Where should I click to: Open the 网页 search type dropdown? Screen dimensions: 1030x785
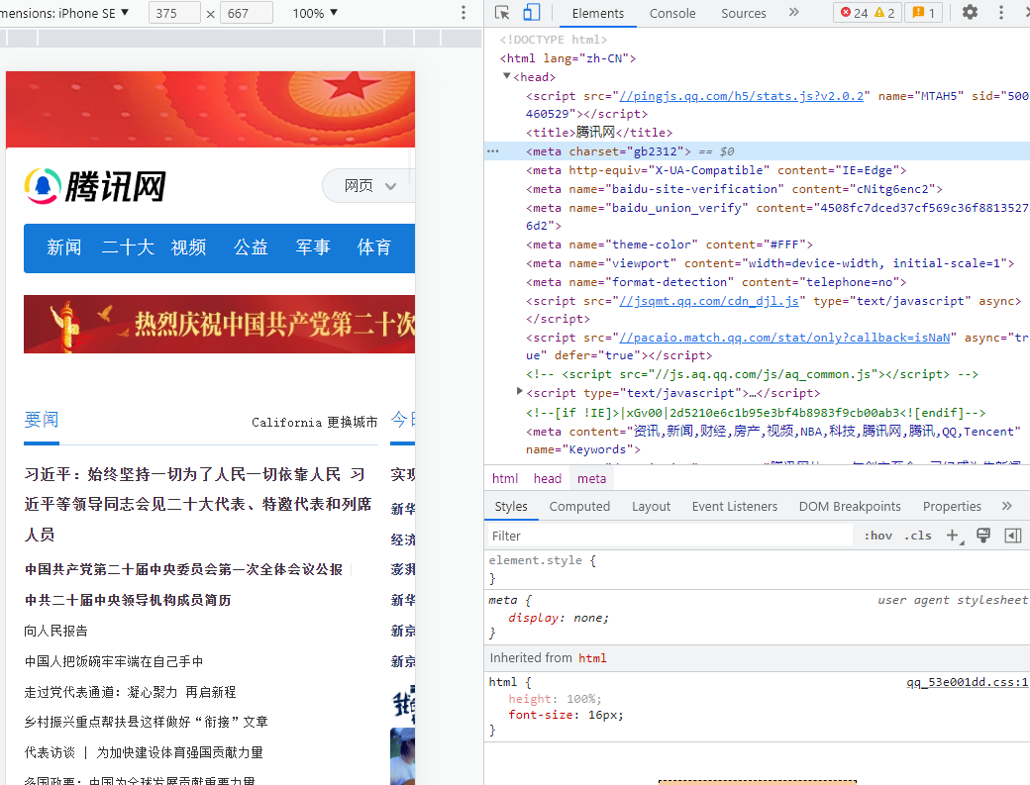pyautogui.click(x=369, y=186)
